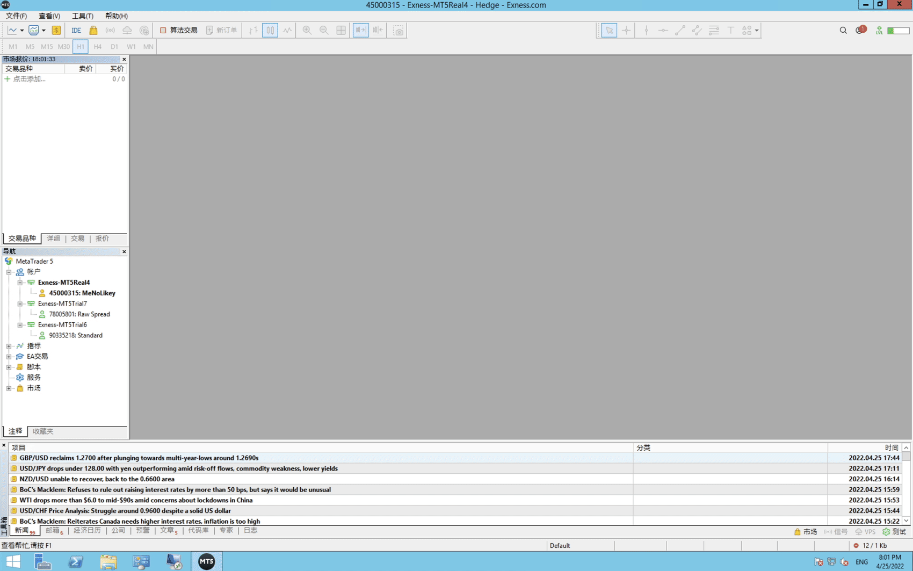Open the 工具(T) menu
913x571 pixels.
83,16
